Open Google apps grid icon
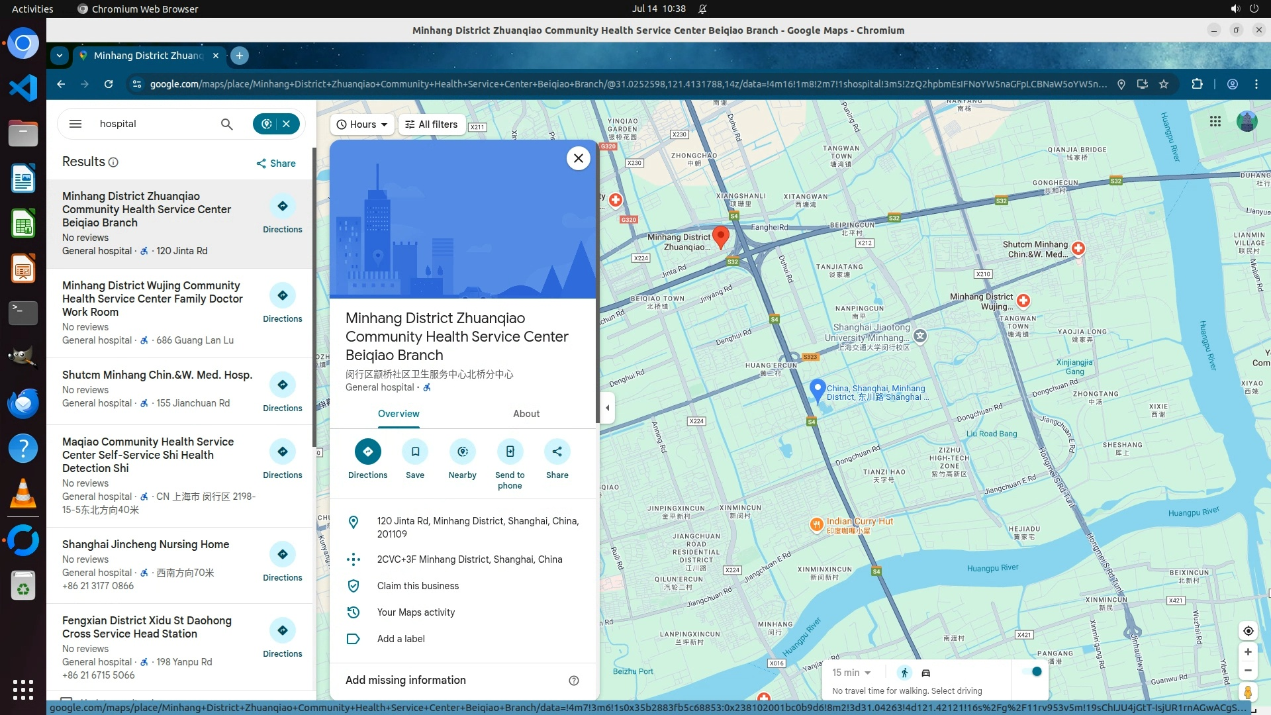Screen dimensions: 1271x715 coord(1215,121)
